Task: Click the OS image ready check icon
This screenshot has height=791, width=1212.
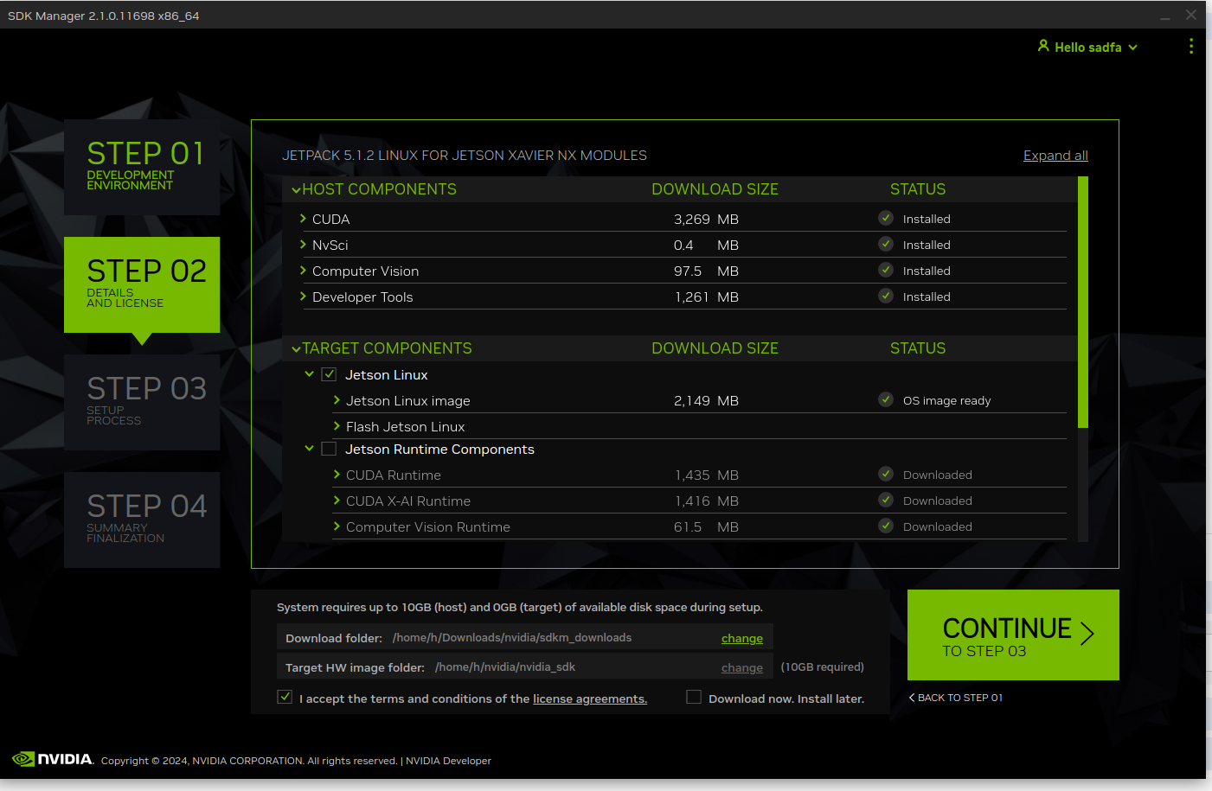Action: click(886, 399)
